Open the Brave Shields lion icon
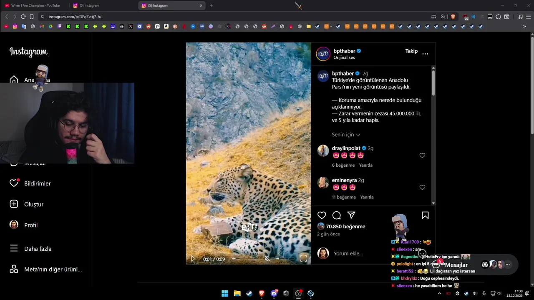 click(x=453, y=17)
